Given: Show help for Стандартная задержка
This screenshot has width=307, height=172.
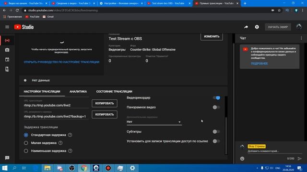Looking at the screenshot, I should click(x=70, y=135).
